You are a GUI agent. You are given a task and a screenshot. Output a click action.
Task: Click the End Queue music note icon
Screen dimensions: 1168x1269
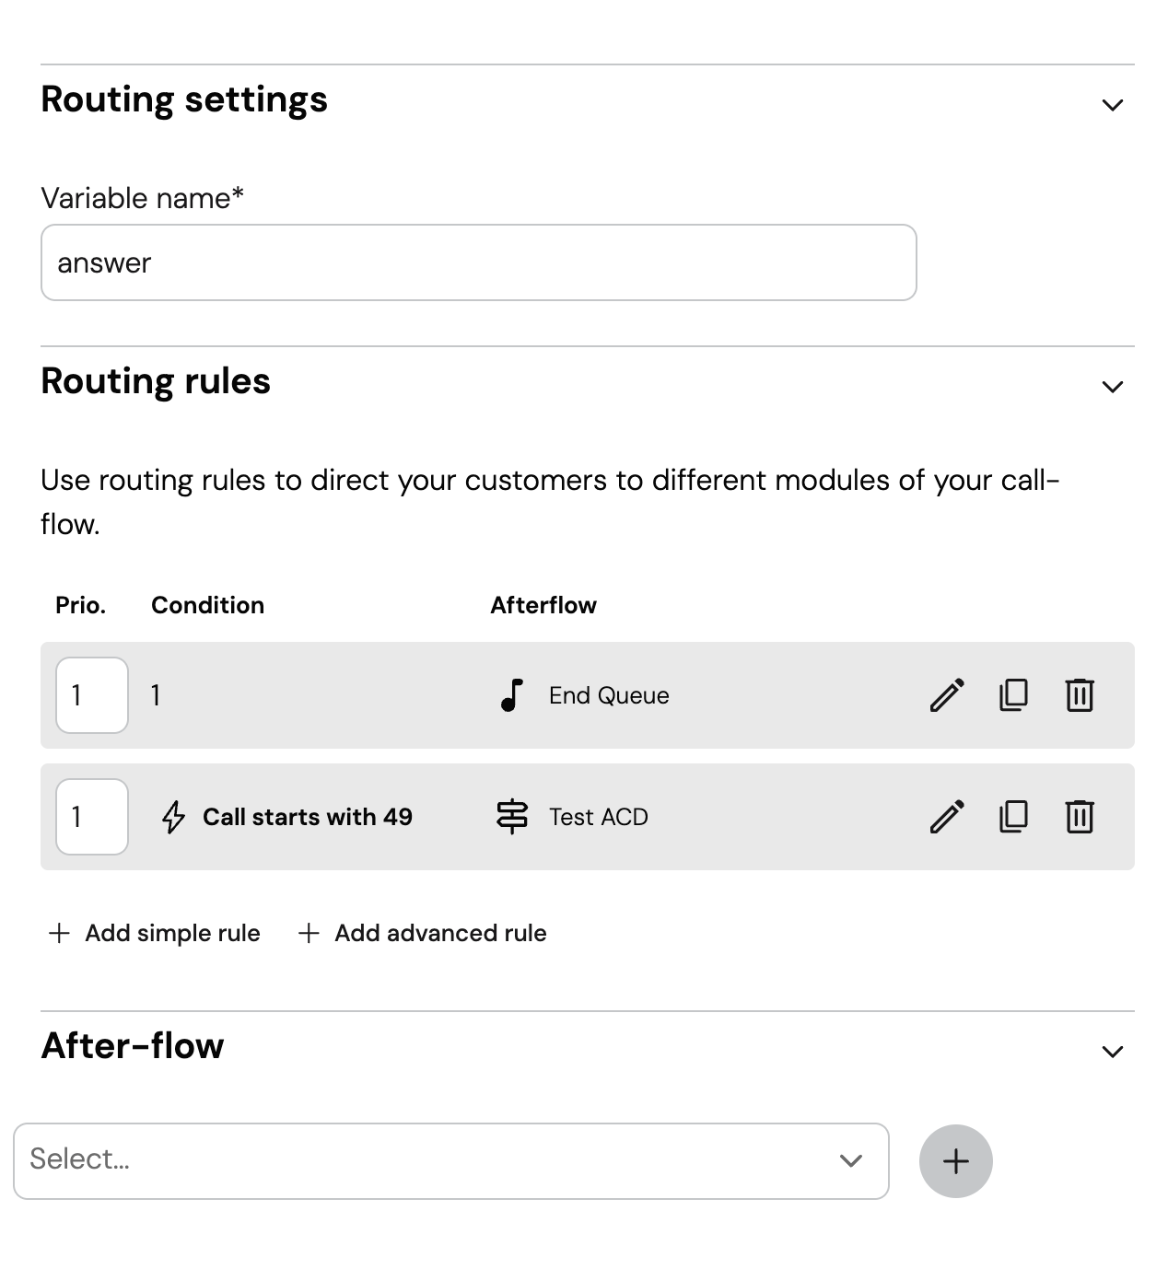pyautogui.click(x=512, y=695)
